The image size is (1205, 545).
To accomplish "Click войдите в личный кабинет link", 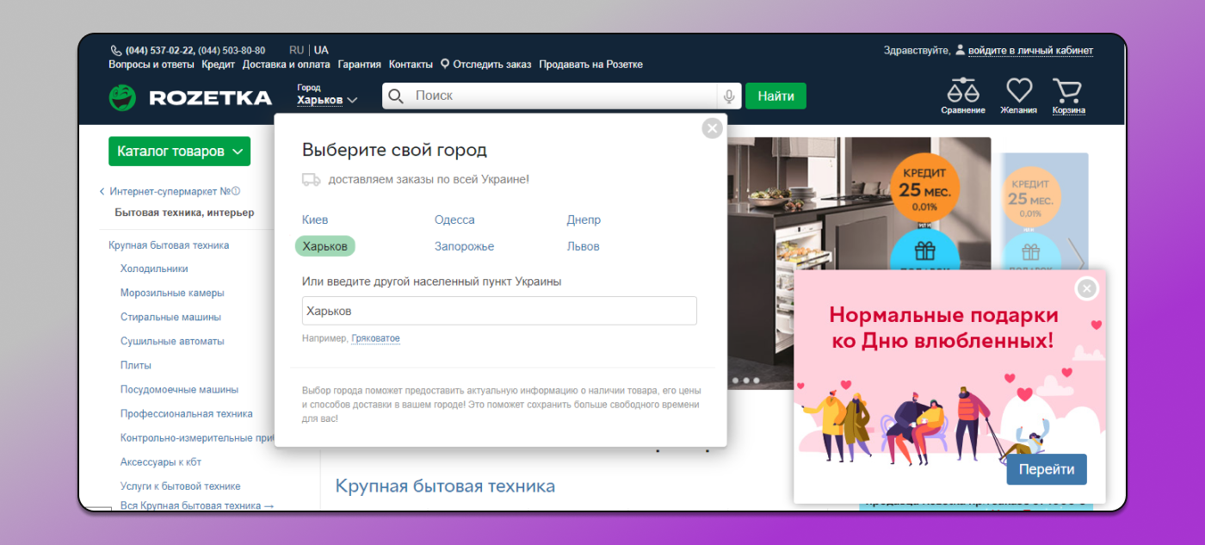I will tap(1030, 51).
